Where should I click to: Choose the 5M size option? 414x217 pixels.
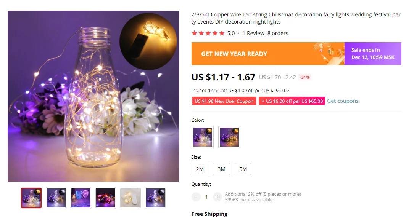243,169
